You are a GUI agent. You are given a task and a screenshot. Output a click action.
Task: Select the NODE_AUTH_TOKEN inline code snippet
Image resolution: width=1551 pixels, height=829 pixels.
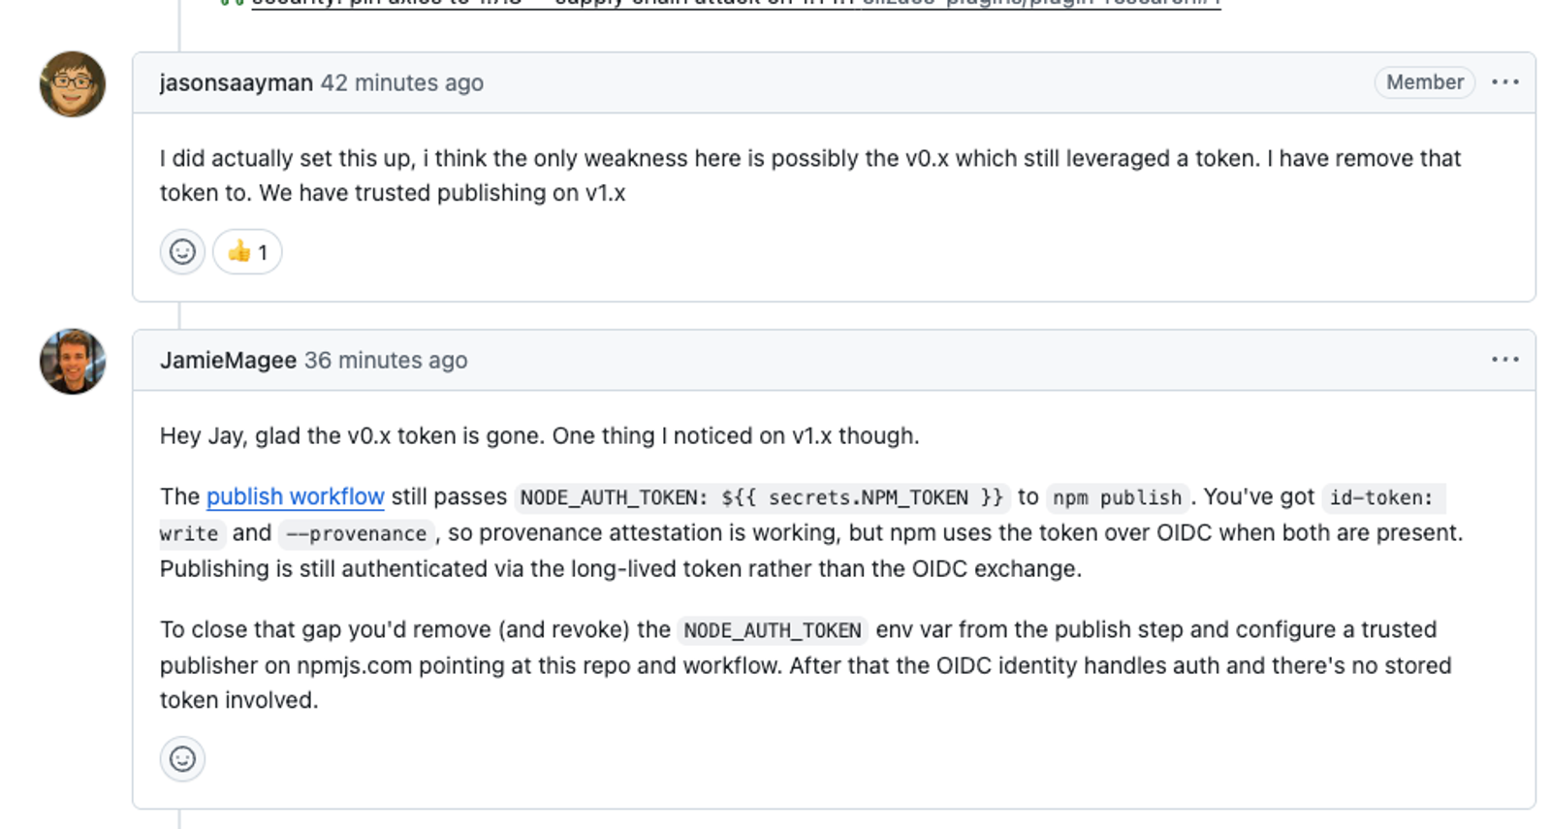(771, 630)
